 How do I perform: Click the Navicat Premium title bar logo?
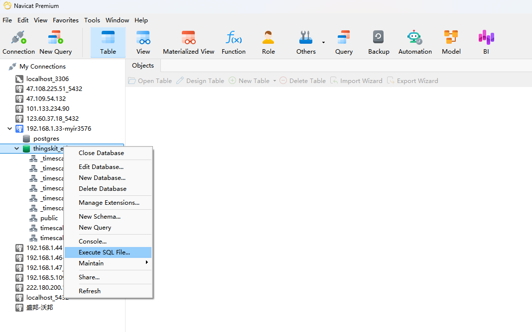[x=7, y=6]
